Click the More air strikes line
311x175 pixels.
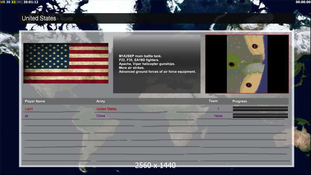click(132, 68)
